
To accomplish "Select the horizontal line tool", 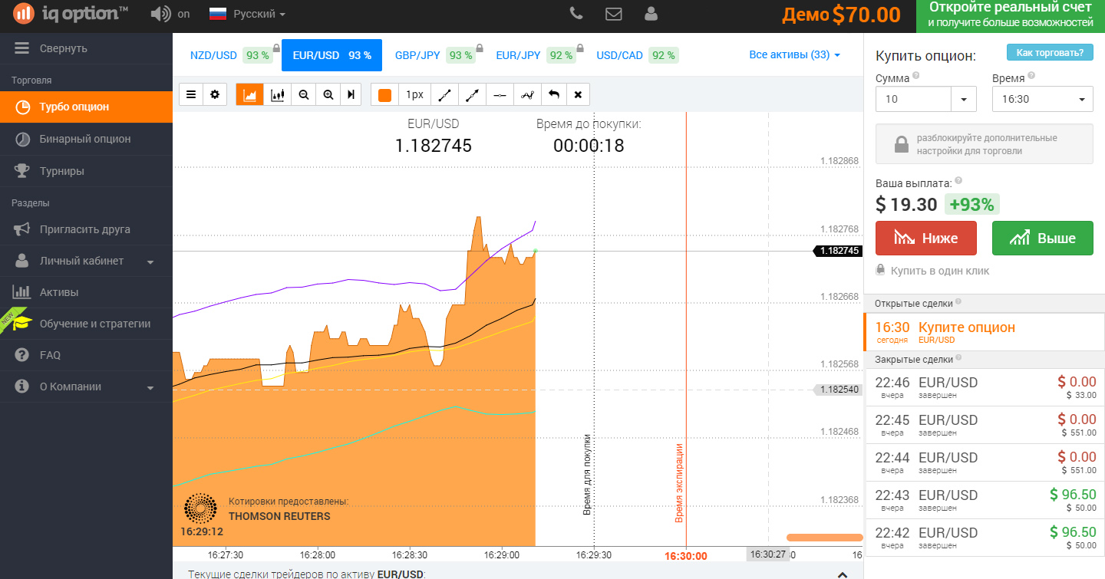I will pyautogui.click(x=500, y=94).
